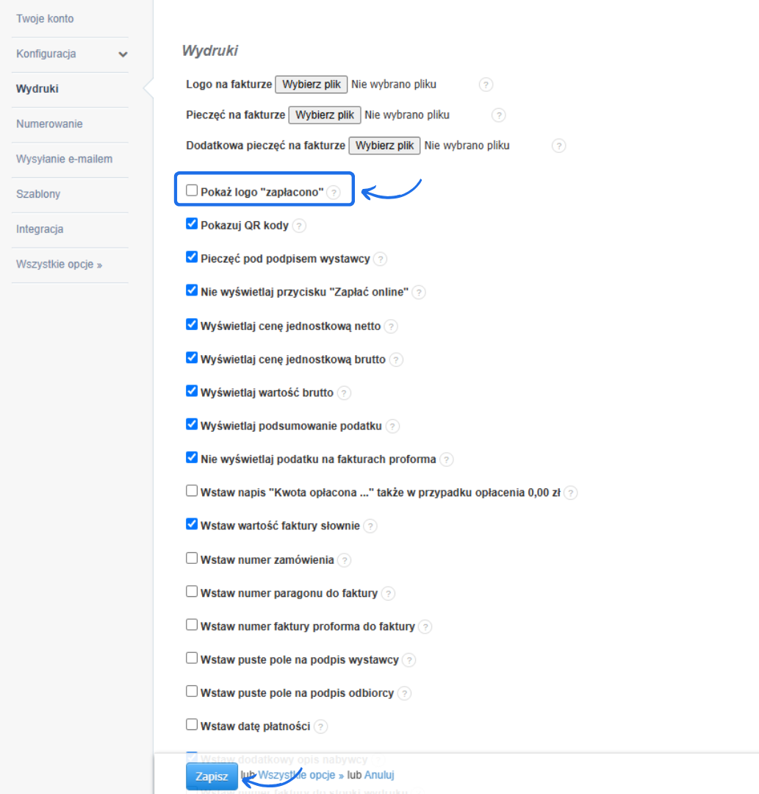Uncheck Wyświetlaj podsumowanie podatku
Screen dimensions: 759x794
(192, 424)
